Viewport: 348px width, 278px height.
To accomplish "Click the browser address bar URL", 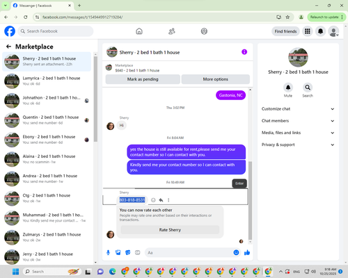I will click(83, 17).
